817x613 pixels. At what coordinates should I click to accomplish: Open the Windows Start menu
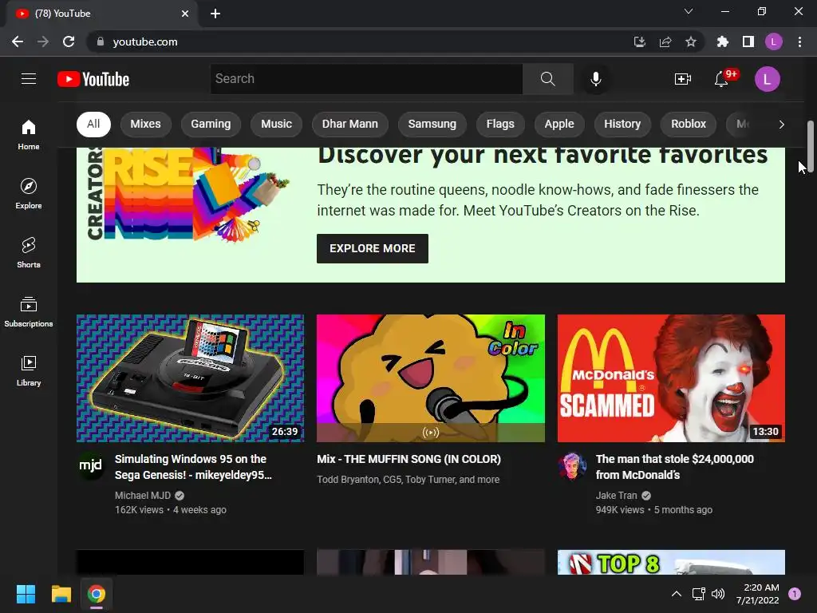pyautogui.click(x=26, y=594)
